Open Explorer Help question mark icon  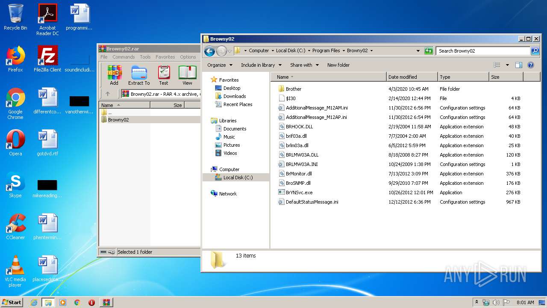click(531, 65)
